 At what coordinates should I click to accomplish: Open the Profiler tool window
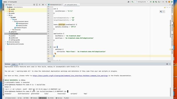(51, 98)
